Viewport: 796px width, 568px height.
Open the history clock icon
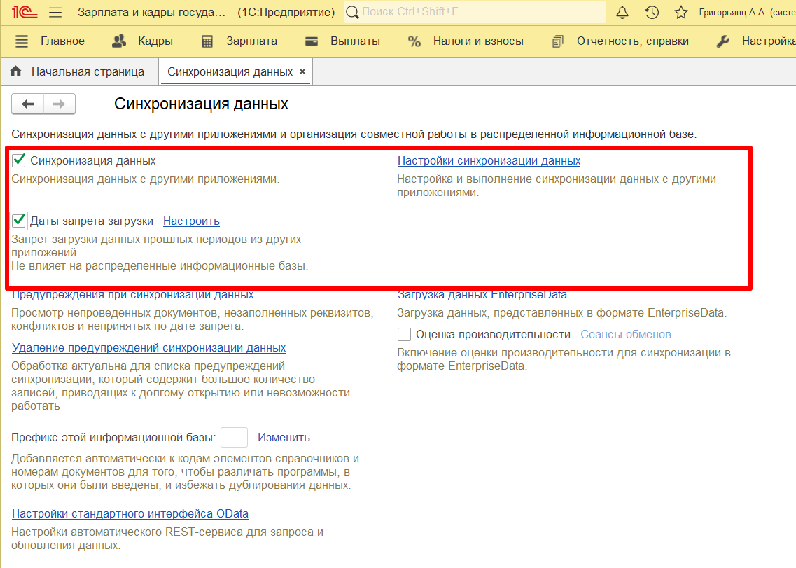click(x=652, y=13)
